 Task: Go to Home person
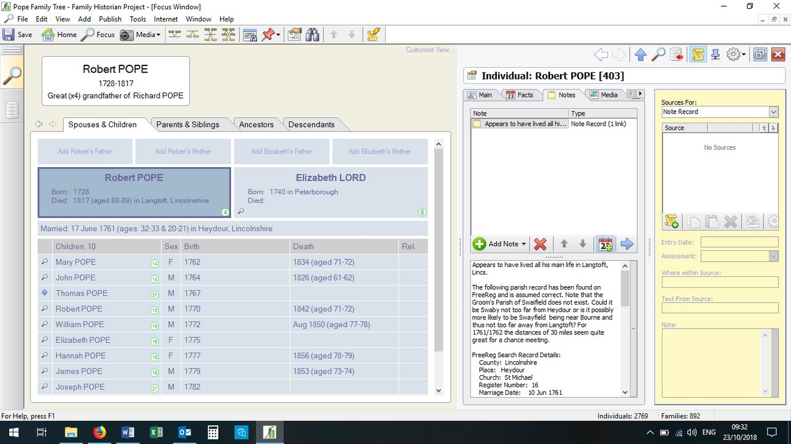point(59,35)
